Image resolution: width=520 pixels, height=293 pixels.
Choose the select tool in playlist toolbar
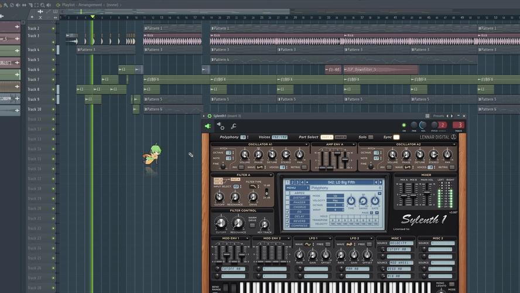[36, 5]
